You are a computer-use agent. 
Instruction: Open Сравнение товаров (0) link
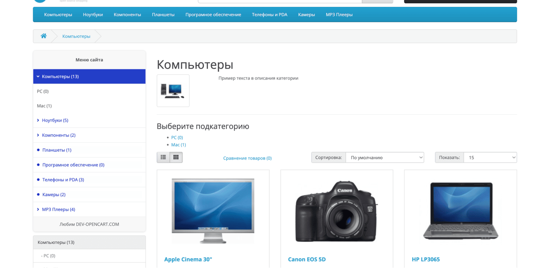click(247, 158)
